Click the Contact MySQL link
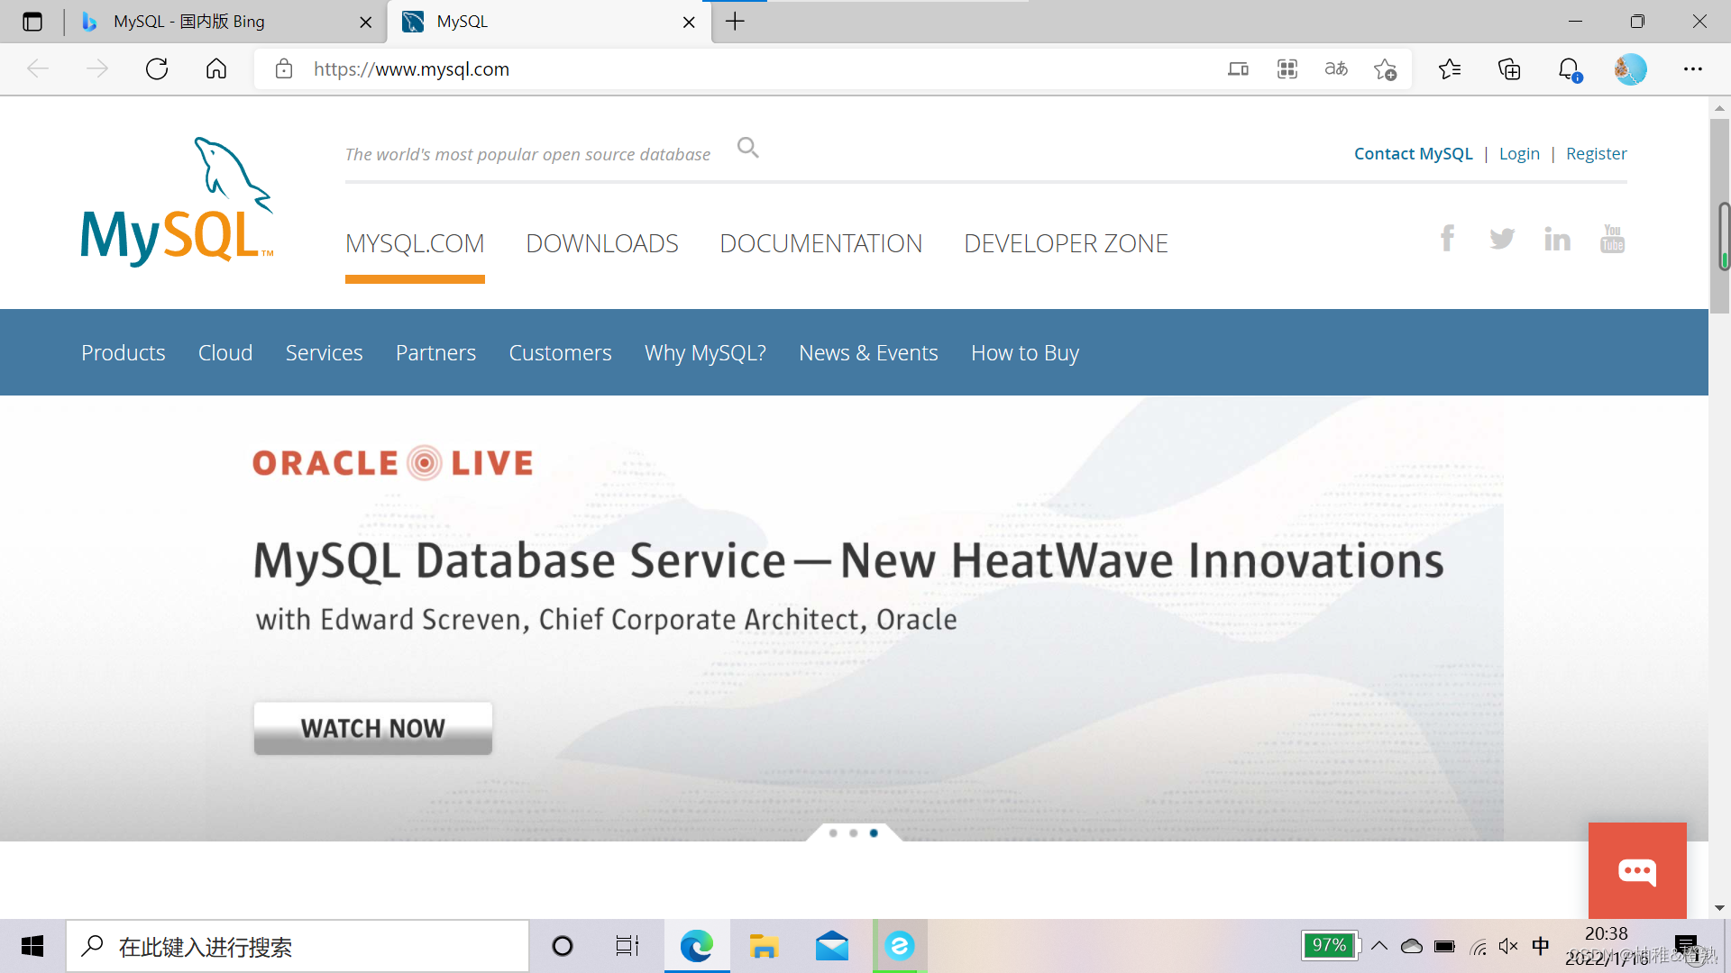 tap(1413, 154)
